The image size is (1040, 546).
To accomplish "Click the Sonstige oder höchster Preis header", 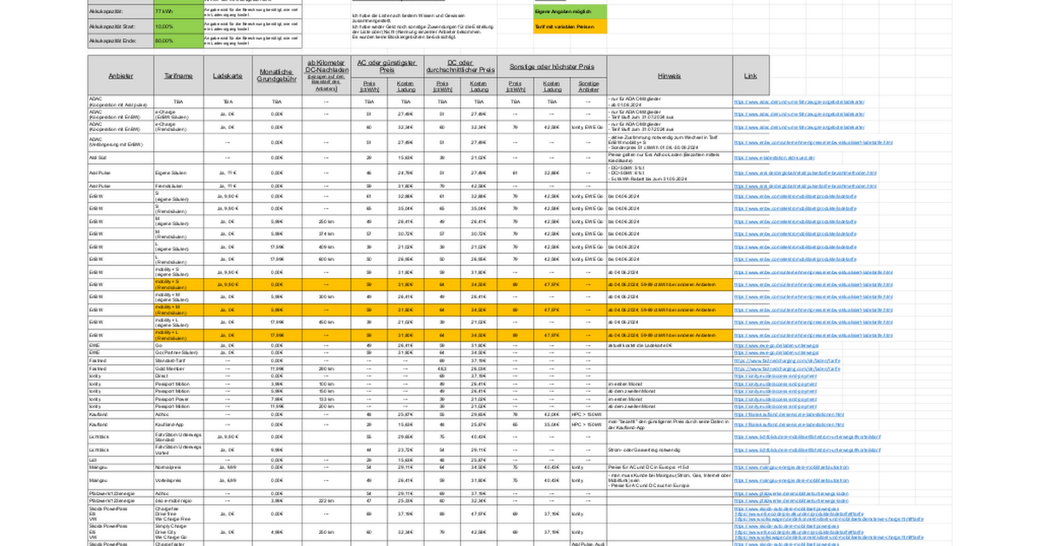I will click(551, 66).
